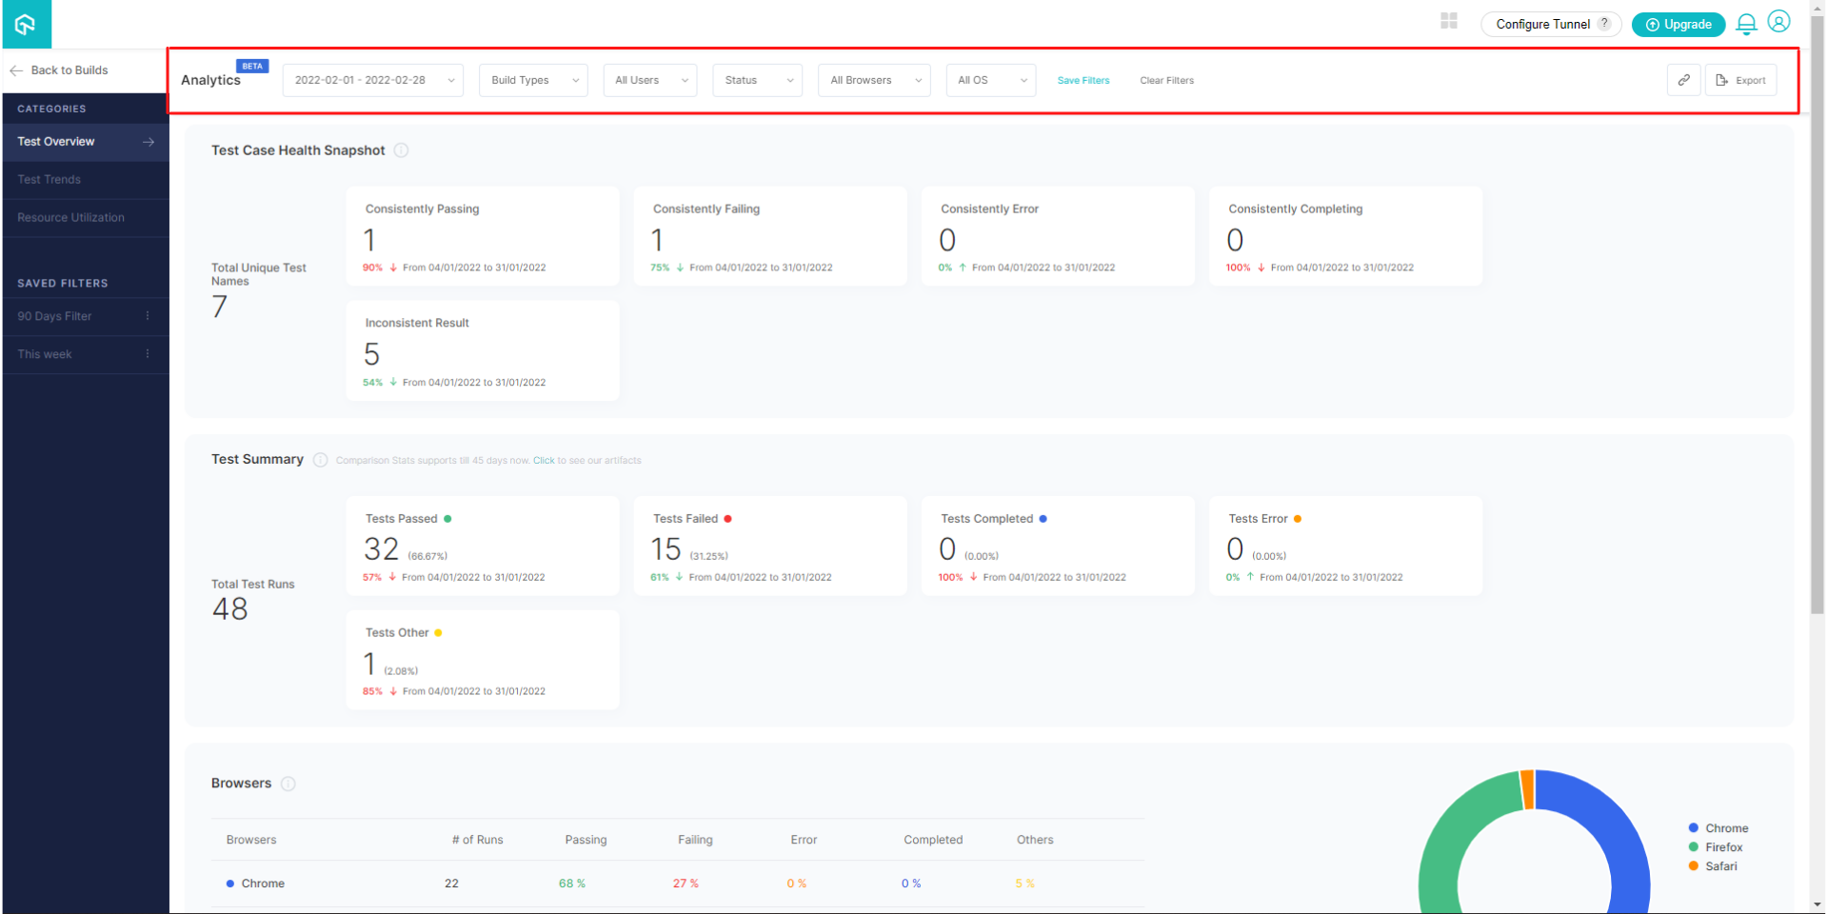Image resolution: width=1828 pixels, height=914 pixels.
Task: Open the profile avatar icon
Action: [x=1778, y=21]
